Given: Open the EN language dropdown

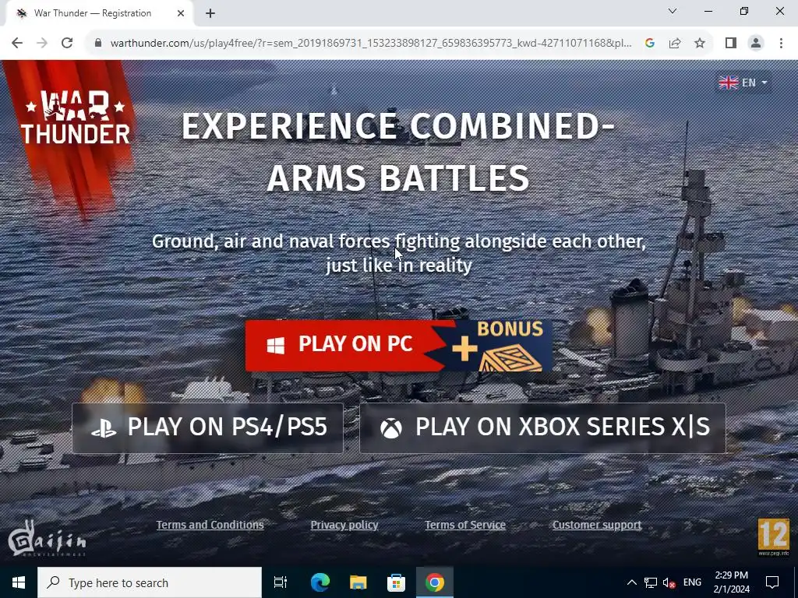Looking at the screenshot, I should (x=743, y=83).
